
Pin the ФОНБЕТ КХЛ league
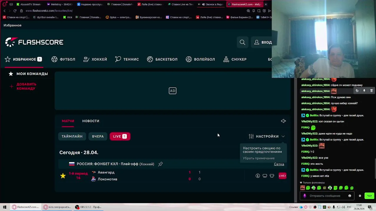160,164
